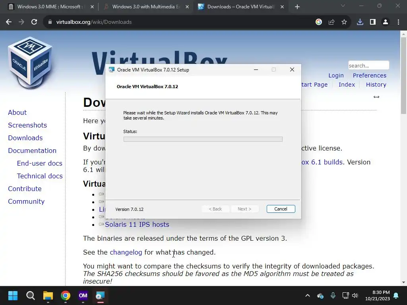The height and width of the screenshot is (305, 407).
Task: Open tab search chevron in Chrome
Action: pos(343,6)
